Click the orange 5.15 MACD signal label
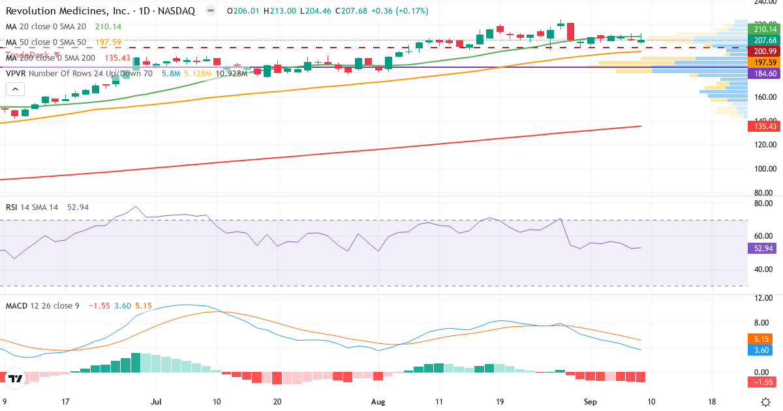783x411 pixels. click(760, 339)
